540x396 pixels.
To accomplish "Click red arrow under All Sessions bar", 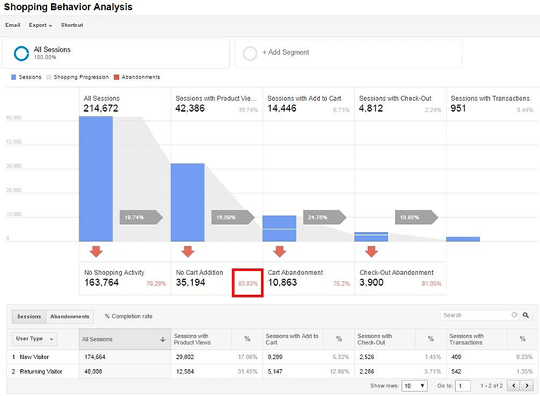I will [96, 251].
